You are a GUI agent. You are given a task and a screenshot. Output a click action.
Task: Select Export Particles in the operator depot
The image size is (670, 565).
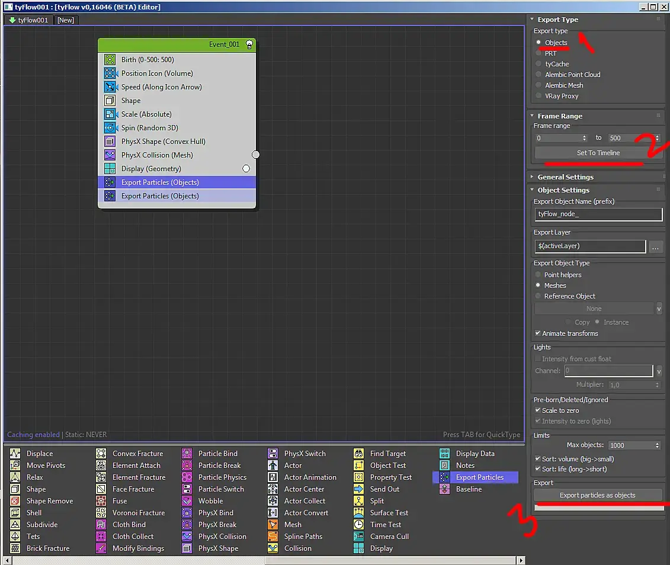click(475, 477)
